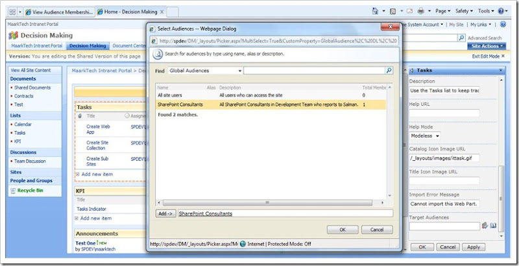Screen dimensions: 519x266
Task: Click OK in Tasks tool pane
Action: (422, 247)
